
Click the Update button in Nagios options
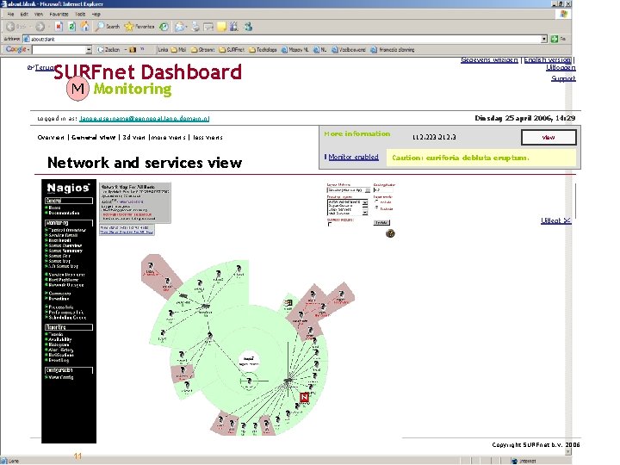coord(381,223)
